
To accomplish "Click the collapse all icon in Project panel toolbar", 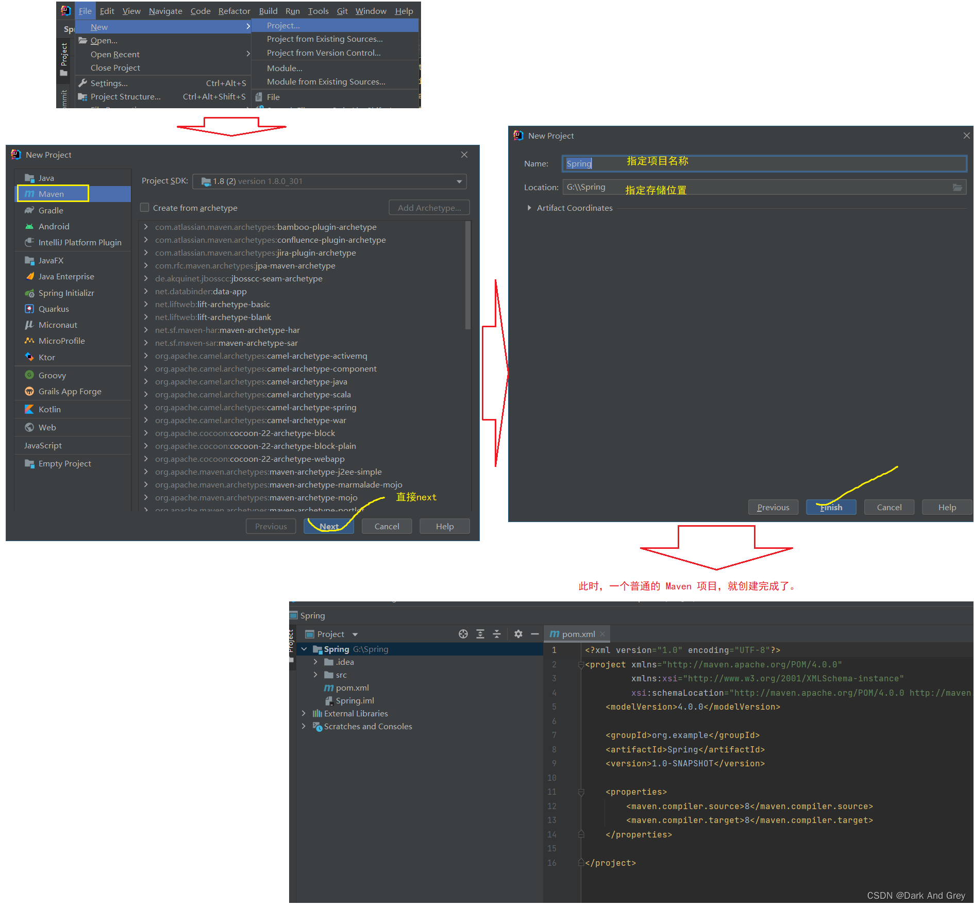I will [x=497, y=634].
